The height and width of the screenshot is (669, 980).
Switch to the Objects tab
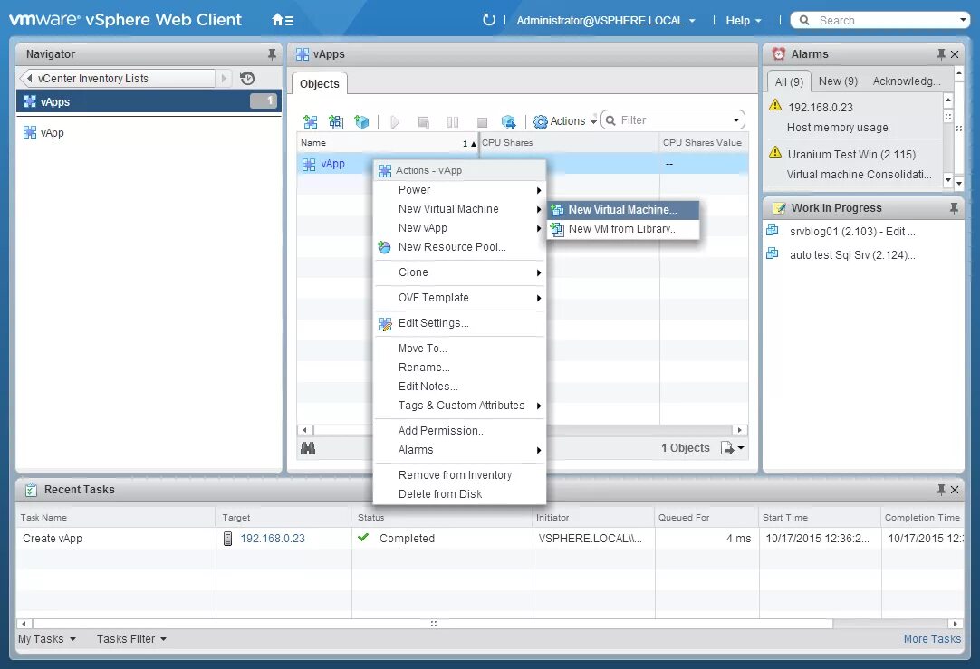[320, 83]
